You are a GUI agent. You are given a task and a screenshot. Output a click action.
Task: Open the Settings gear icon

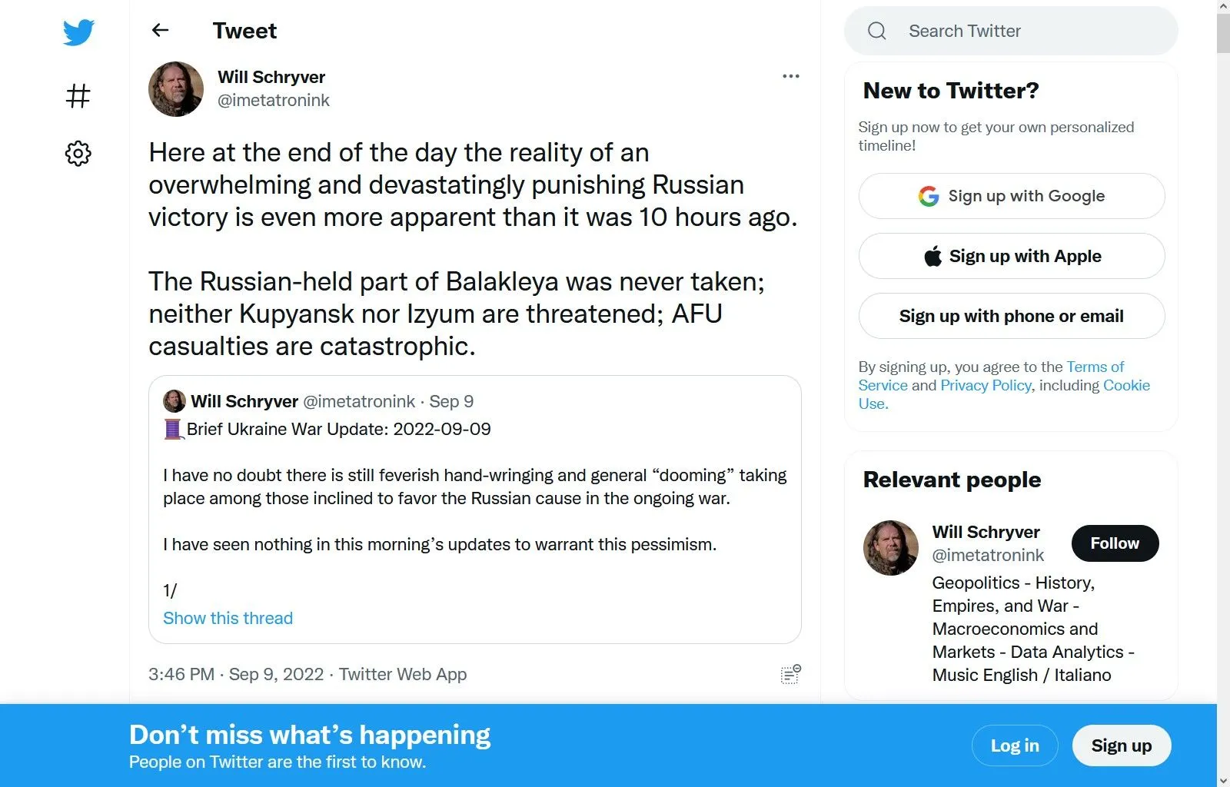point(78,154)
